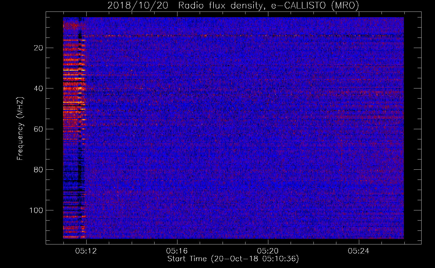Viewport: 435px width, 268px height.
Task: Click the 'Start Time (20-Oct-18 05:10:36)' x-axis label
Action: [233, 259]
